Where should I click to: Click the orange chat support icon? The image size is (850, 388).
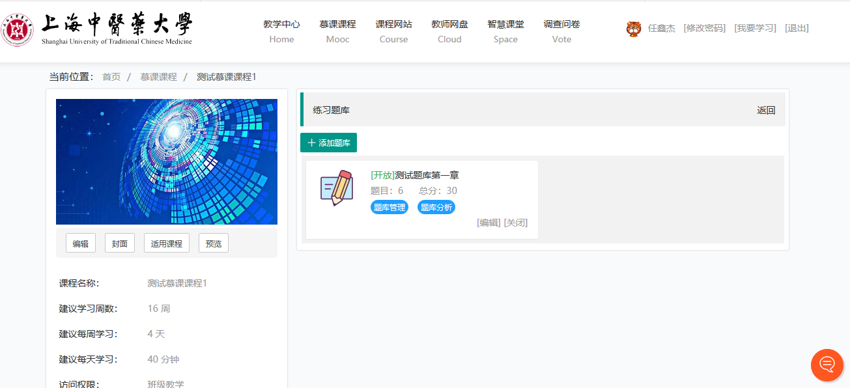(x=827, y=365)
